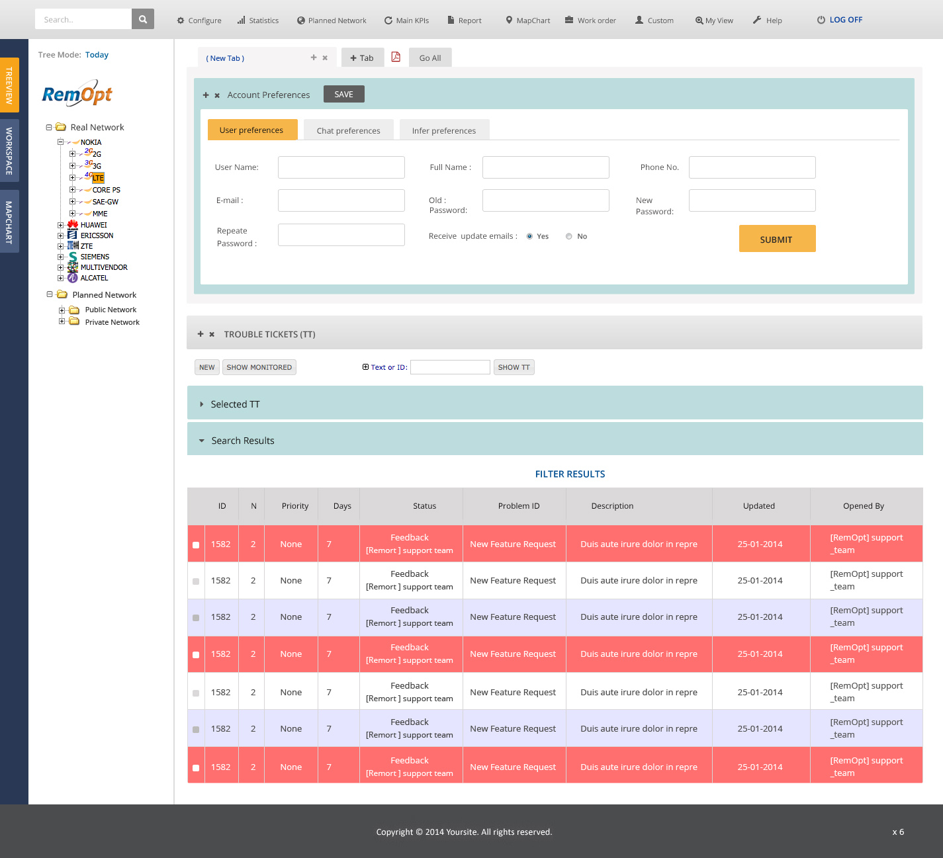Add a new tab with + Tab

362,58
